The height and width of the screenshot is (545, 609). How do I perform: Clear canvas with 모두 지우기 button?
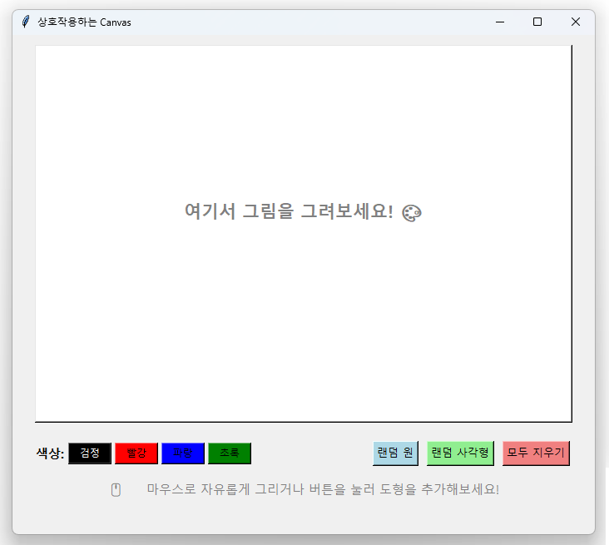point(536,453)
